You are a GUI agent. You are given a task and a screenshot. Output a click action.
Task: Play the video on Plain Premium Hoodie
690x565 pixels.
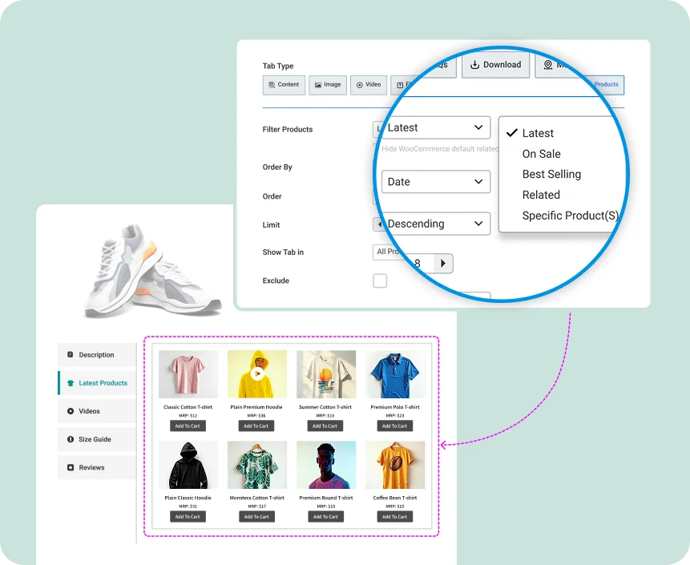click(x=256, y=373)
